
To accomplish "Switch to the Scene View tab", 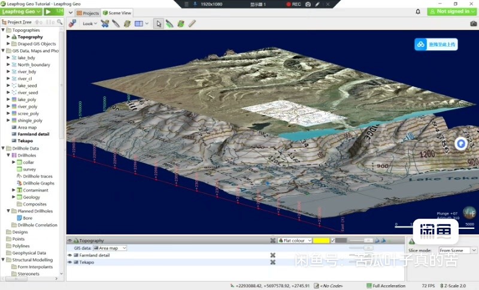I will tap(117, 13).
